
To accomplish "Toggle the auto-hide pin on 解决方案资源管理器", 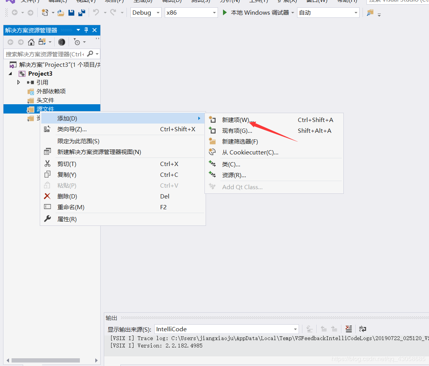I will click(86, 30).
